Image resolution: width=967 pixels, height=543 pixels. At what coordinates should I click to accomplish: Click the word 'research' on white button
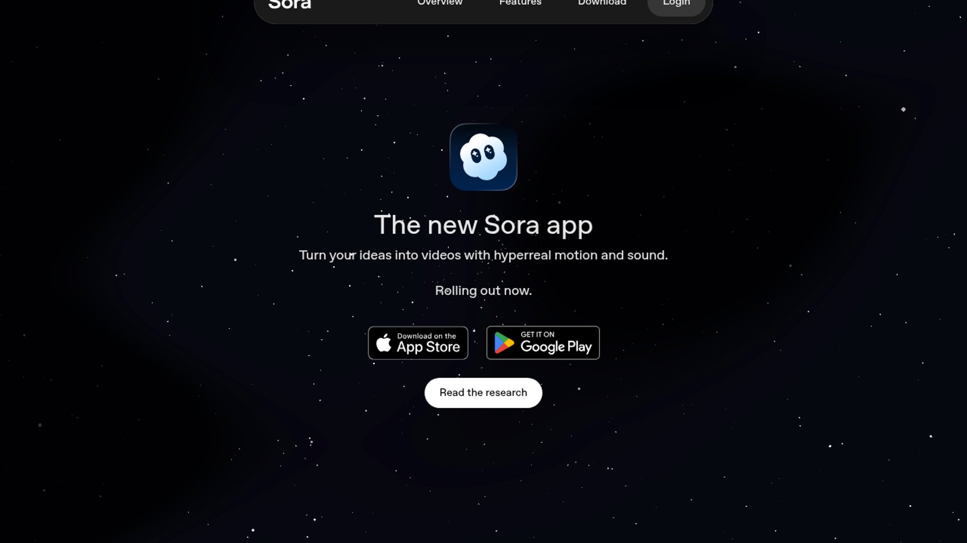tap(506, 393)
